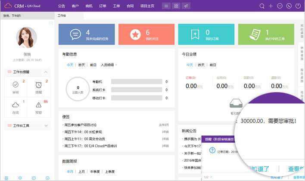Select 昨天 in attendance info filter

click(x=81, y=65)
